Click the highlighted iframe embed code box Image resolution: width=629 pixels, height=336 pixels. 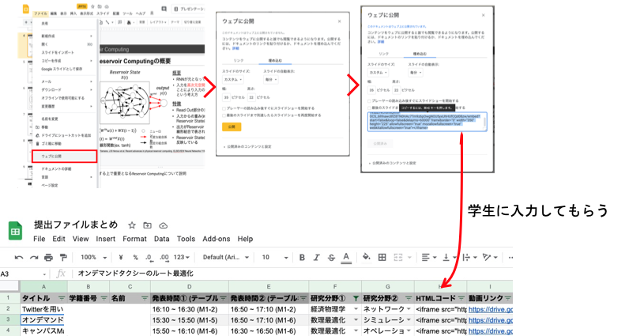(x=427, y=122)
